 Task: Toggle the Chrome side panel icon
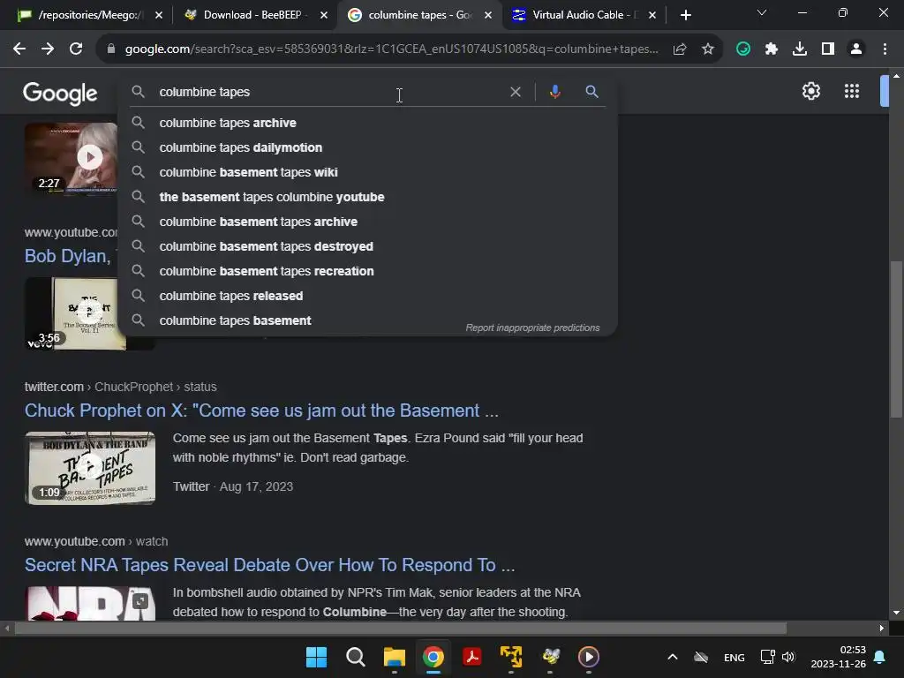828,49
